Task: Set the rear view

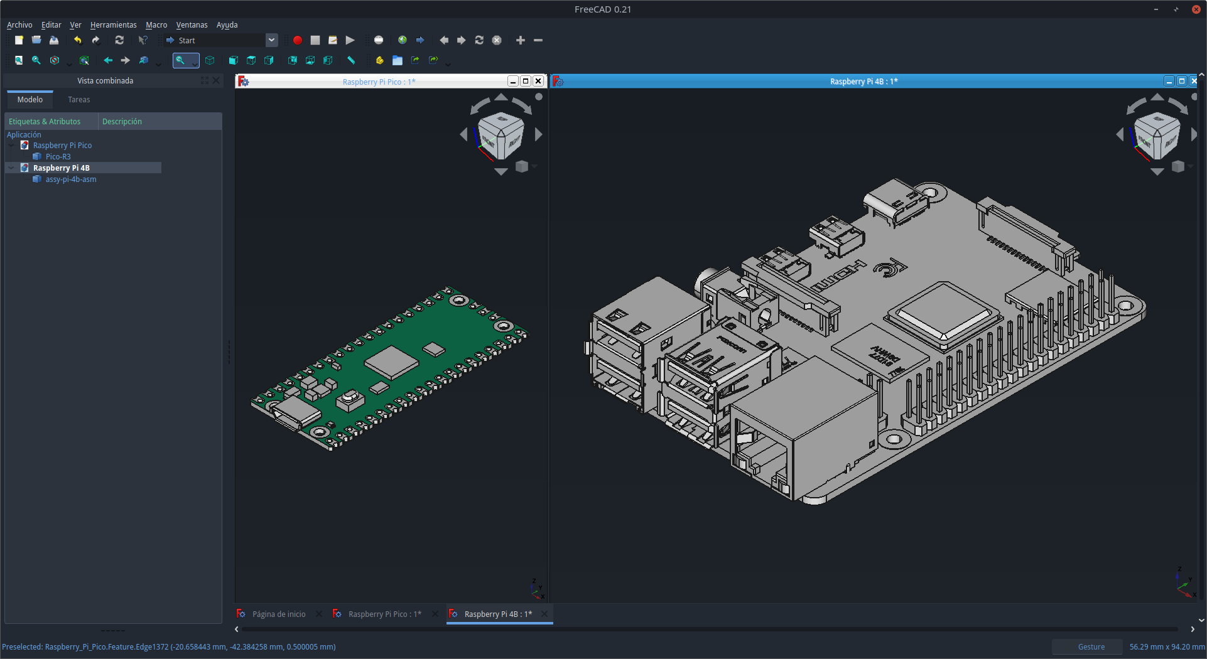Action: click(293, 60)
